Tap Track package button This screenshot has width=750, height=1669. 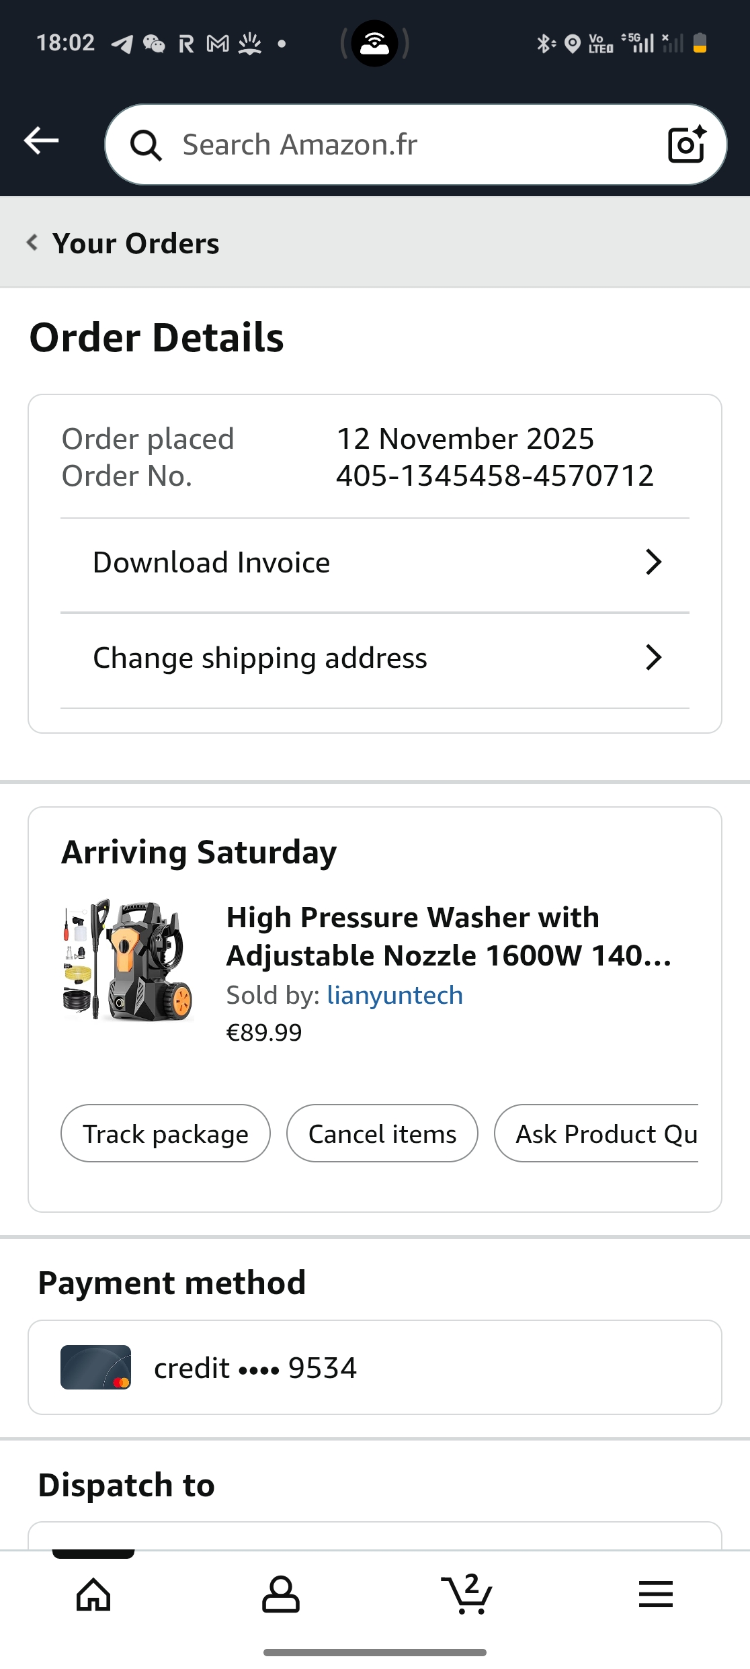165,1133
